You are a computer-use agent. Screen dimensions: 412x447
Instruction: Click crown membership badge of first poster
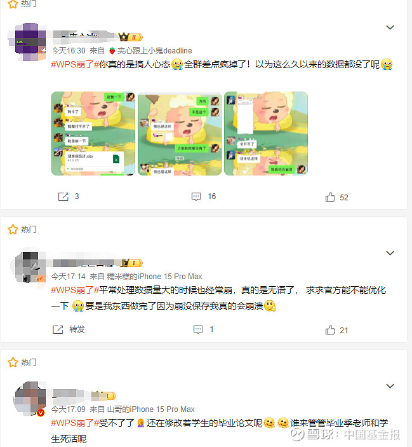130,37
